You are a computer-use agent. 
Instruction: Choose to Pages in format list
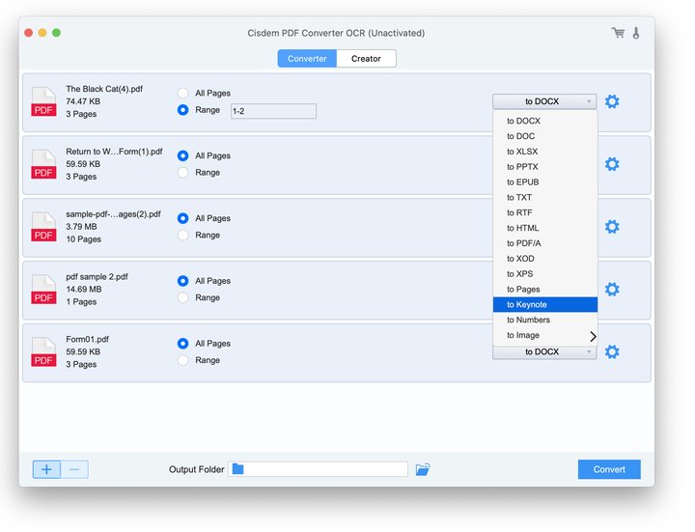pos(545,289)
